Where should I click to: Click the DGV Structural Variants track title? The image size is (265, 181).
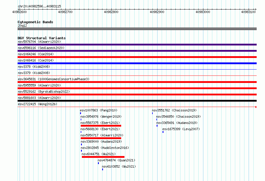[42, 38]
